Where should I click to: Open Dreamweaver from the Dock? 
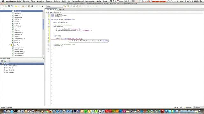(114, 111)
